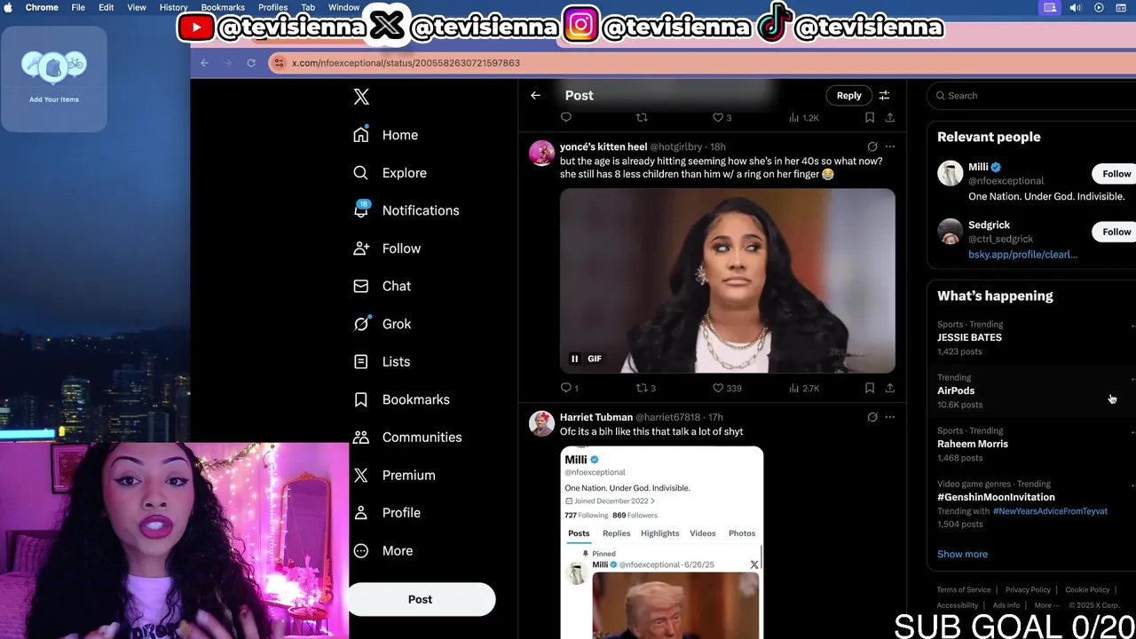
Task: Click the reply icon on yoncé's post
Action: (566, 388)
